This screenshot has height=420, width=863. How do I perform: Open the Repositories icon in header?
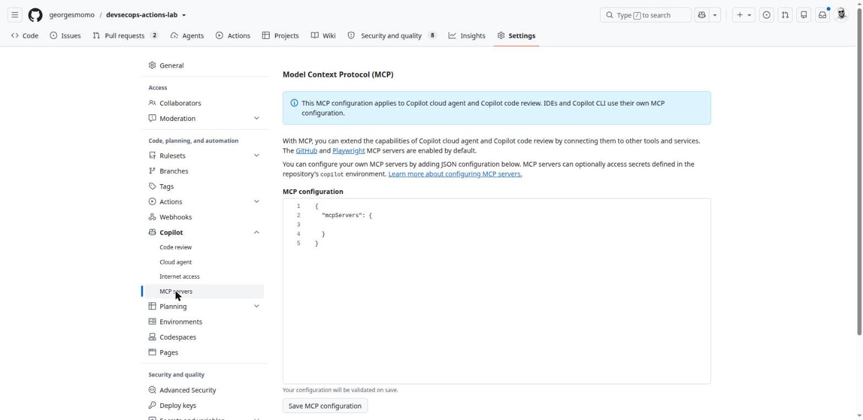(804, 15)
